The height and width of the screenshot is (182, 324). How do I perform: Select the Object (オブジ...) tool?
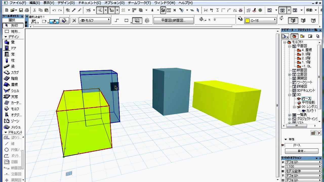click(x=13, y=115)
